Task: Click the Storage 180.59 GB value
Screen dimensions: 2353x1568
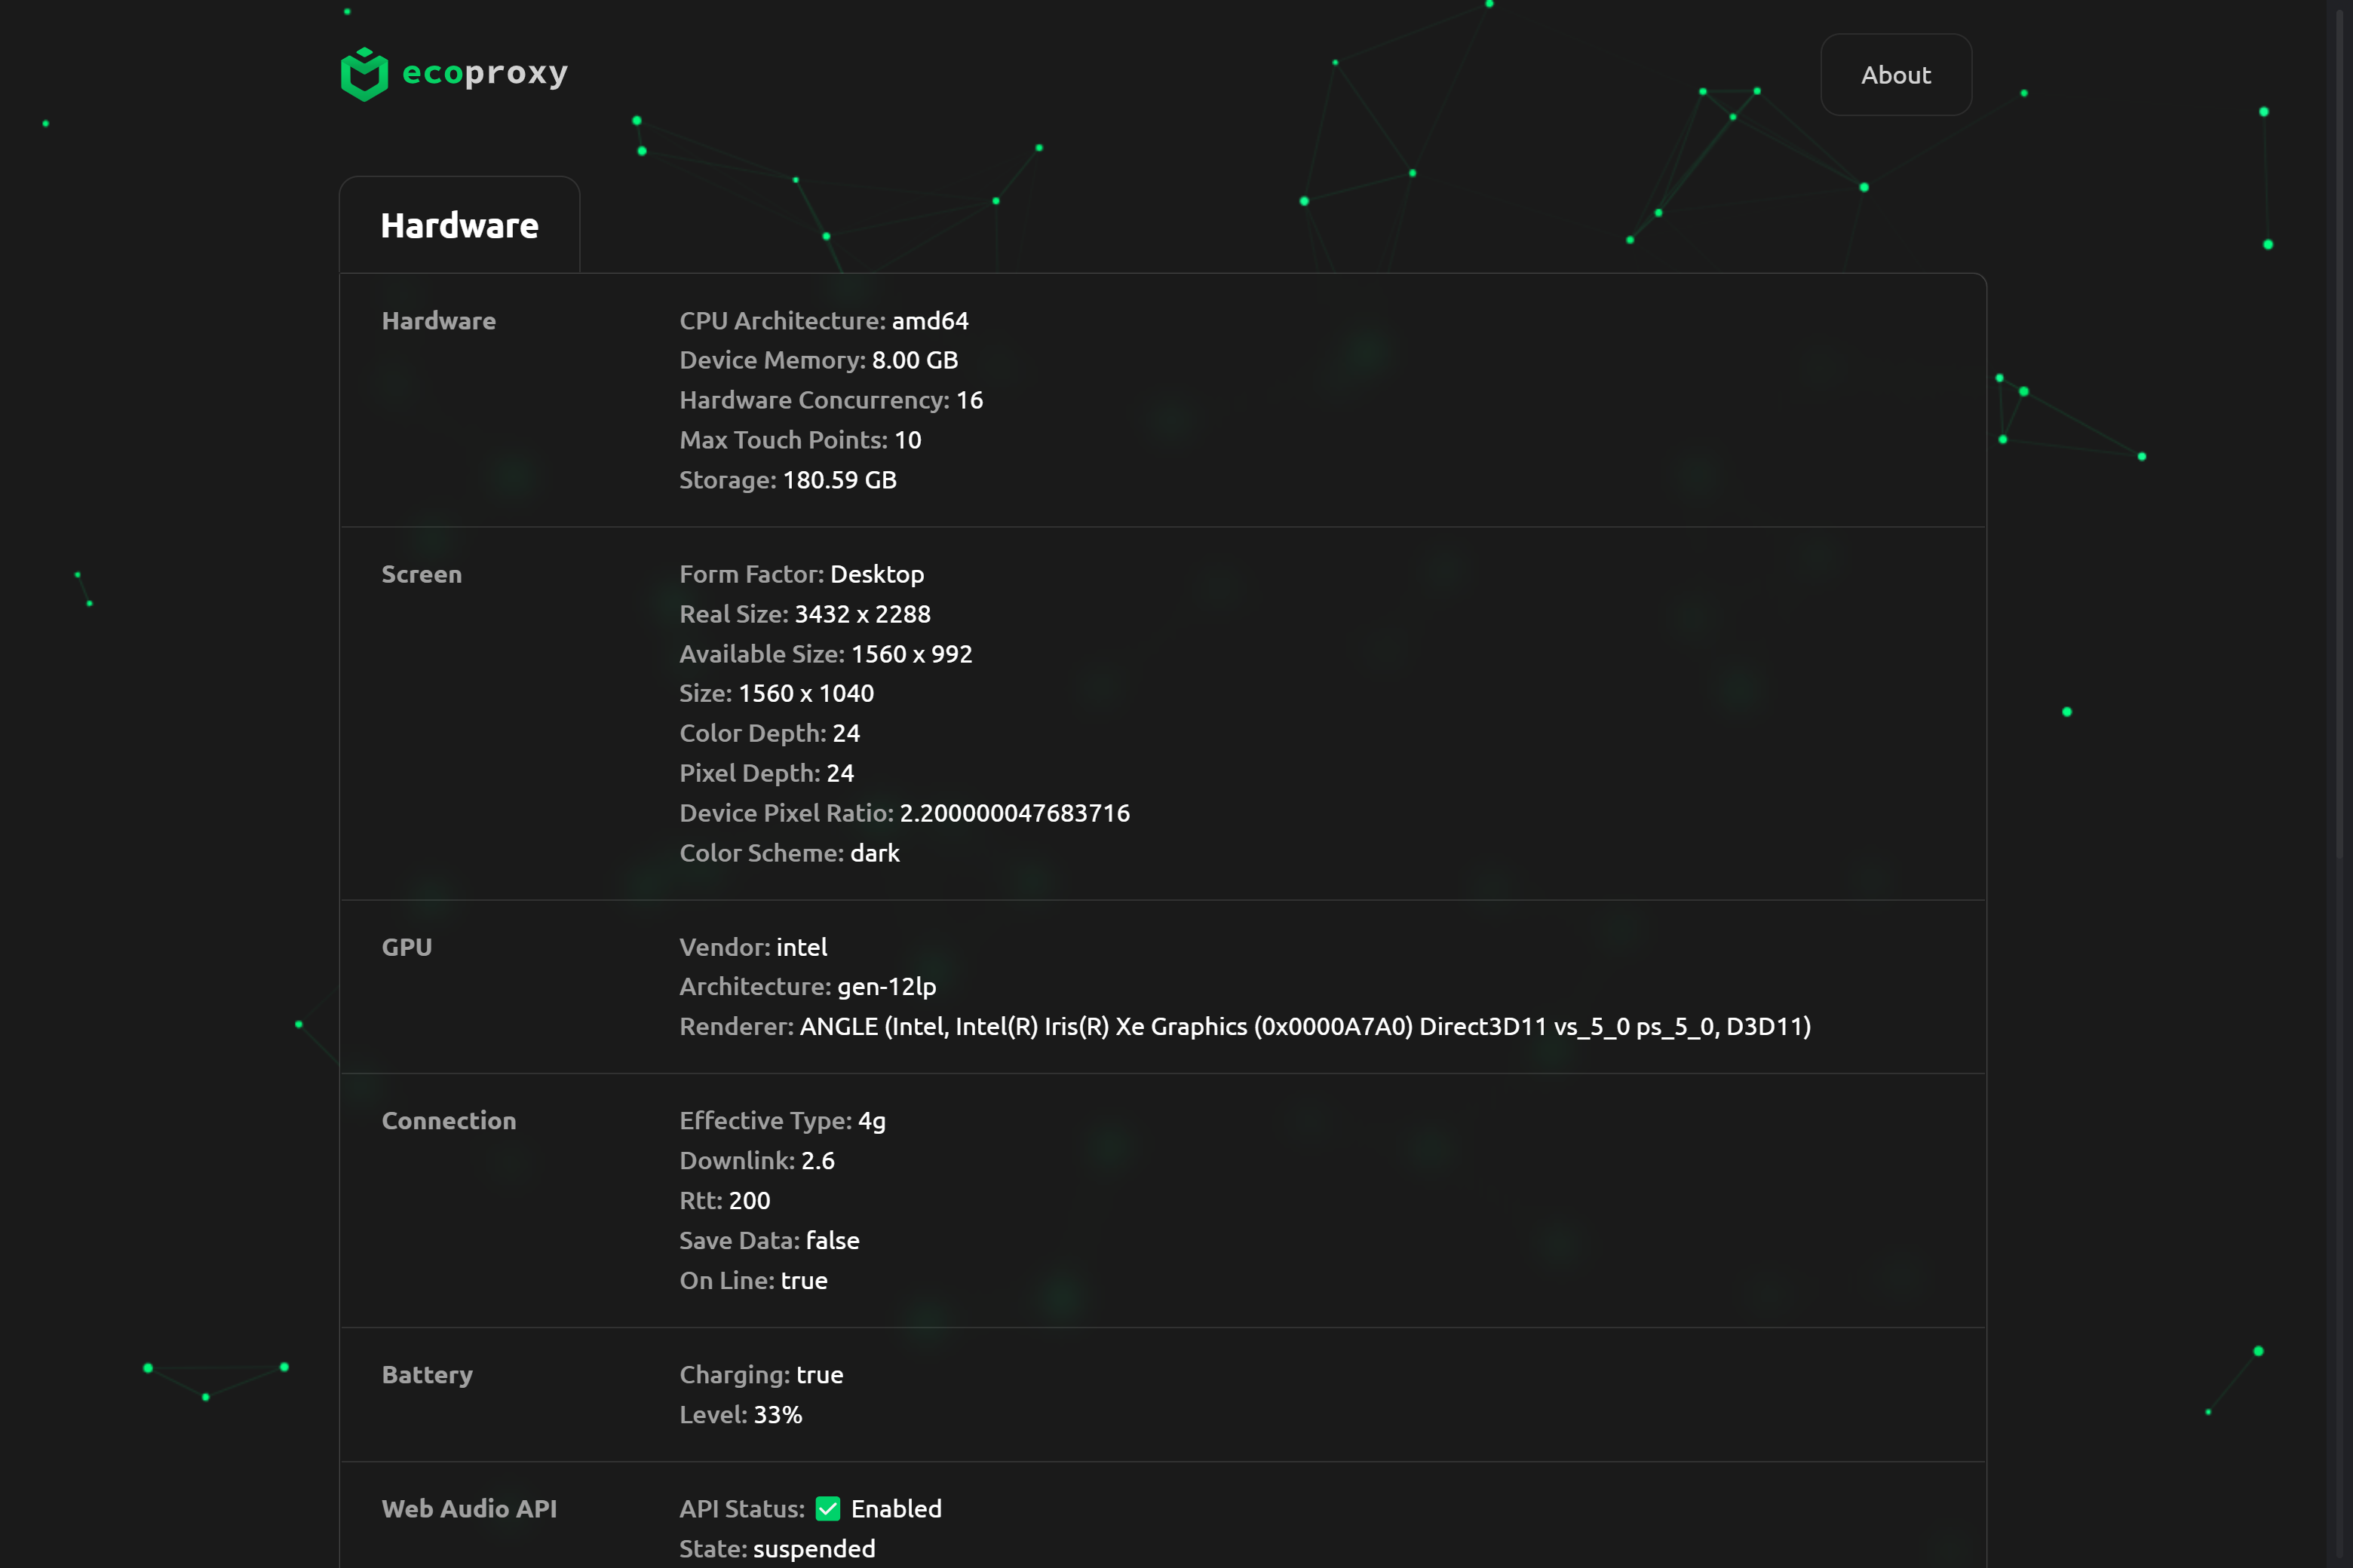Action: tap(839, 480)
